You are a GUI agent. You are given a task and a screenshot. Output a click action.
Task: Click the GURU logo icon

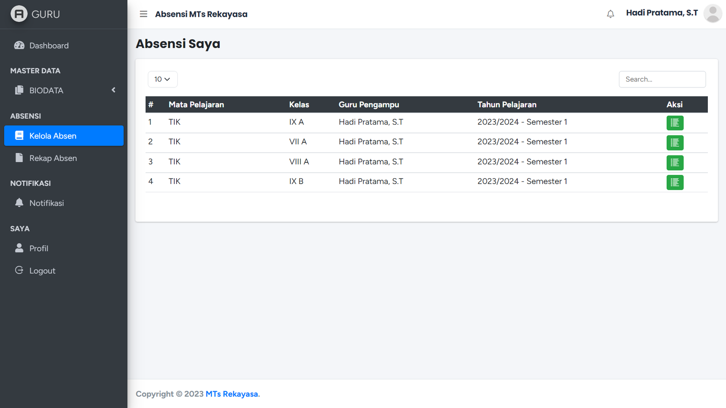pyautogui.click(x=19, y=14)
